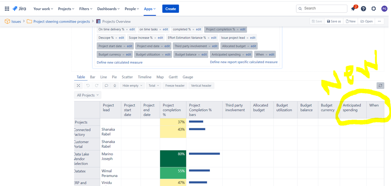Toggle fullscreen report view icon
The image size is (391, 186).
coord(78,86)
